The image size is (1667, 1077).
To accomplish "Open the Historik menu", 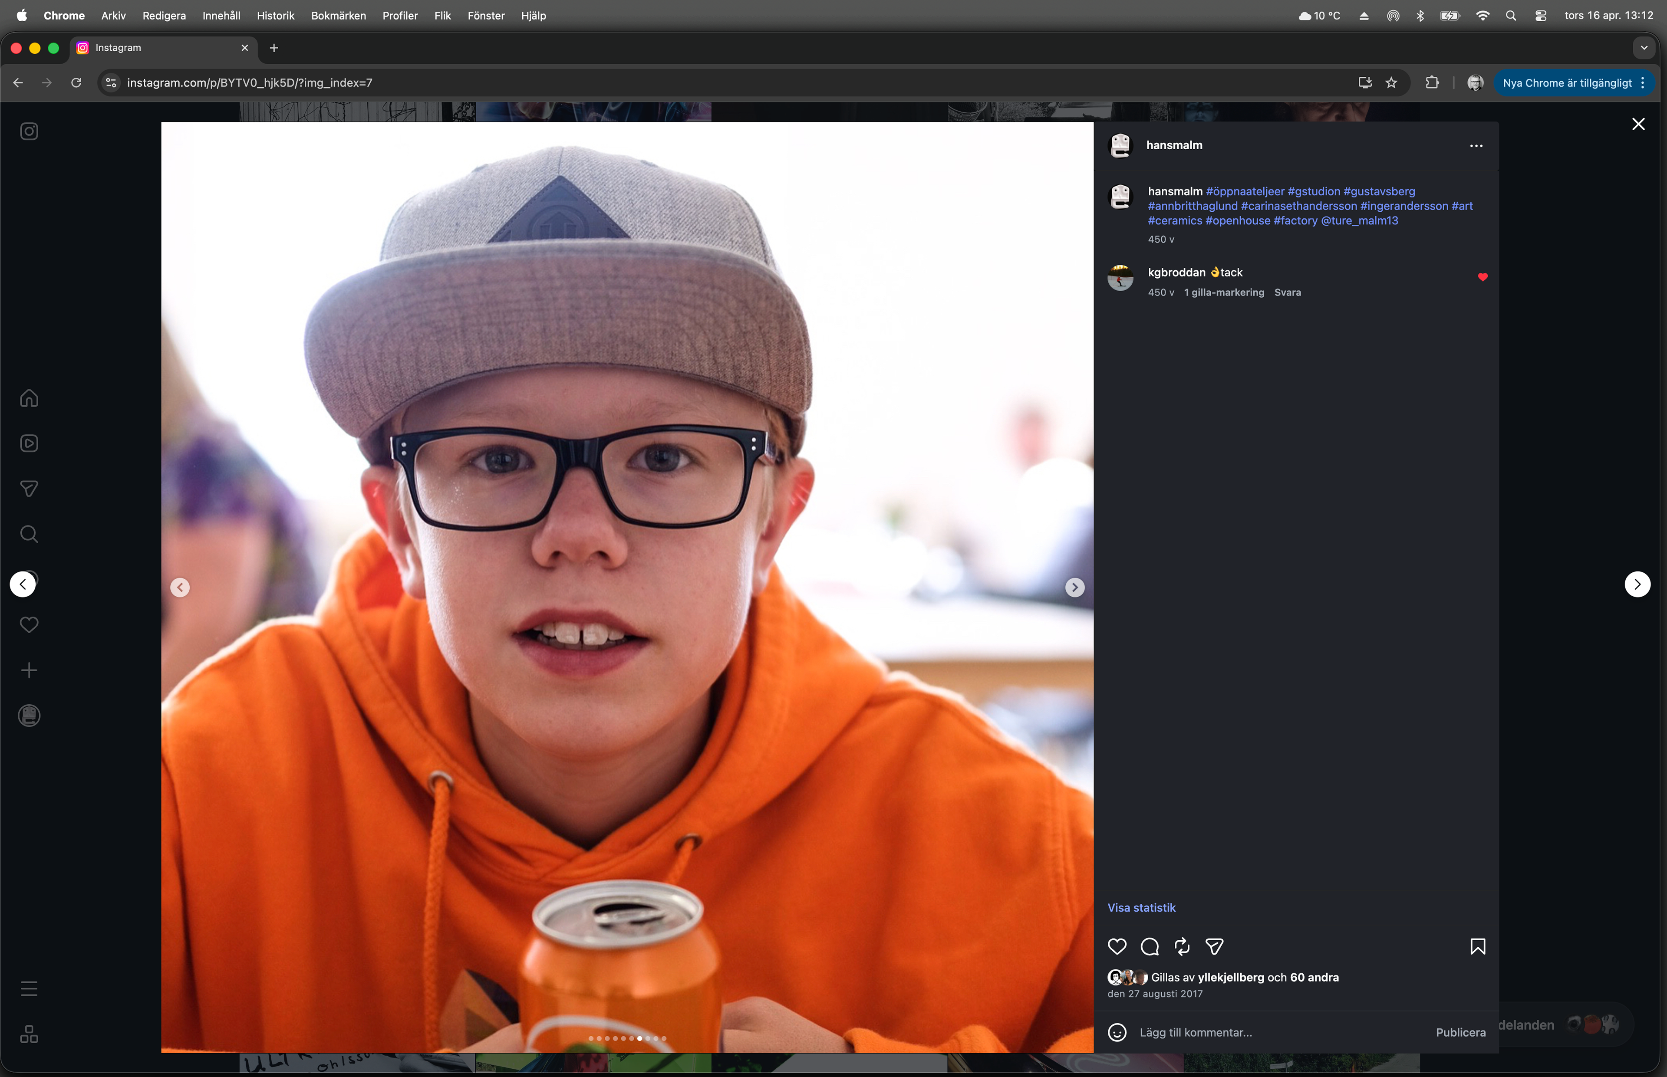I will point(275,15).
